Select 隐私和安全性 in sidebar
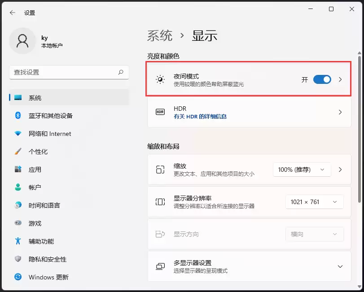 (48, 259)
